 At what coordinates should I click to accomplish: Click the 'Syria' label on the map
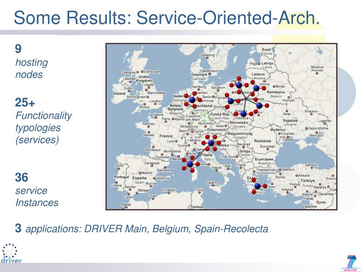[321, 202]
